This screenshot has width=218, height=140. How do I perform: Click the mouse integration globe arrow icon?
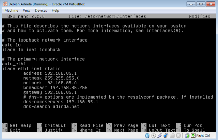(187, 136)
